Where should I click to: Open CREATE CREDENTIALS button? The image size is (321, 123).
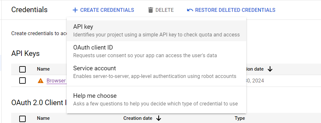pyautogui.click(x=103, y=10)
